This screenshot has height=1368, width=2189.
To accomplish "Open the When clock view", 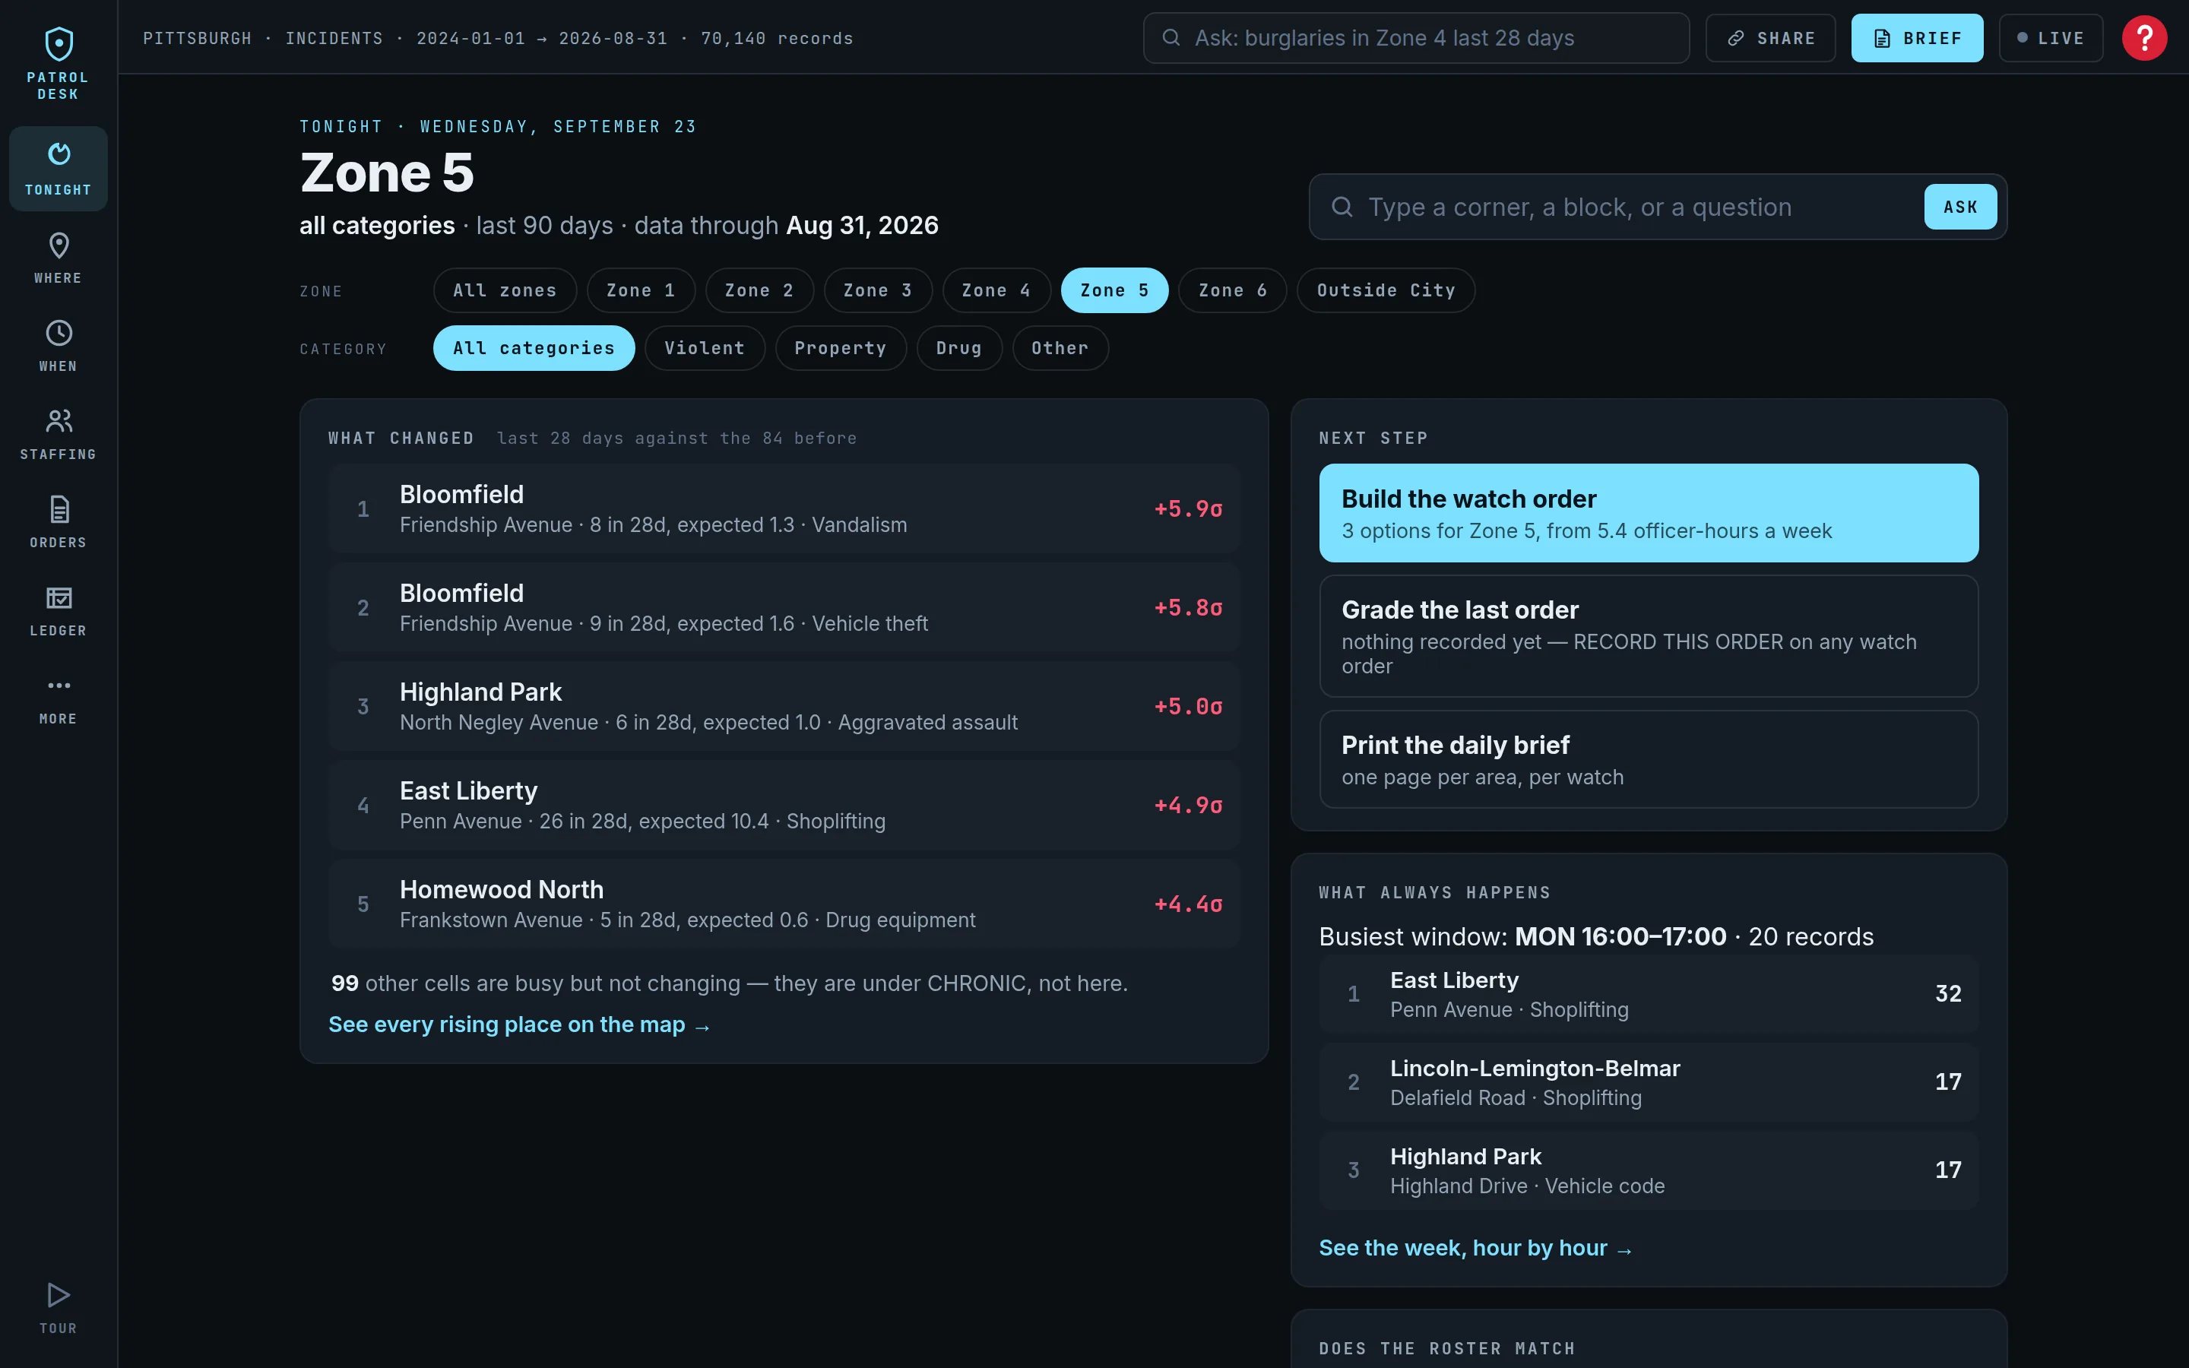I will (x=58, y=346).
